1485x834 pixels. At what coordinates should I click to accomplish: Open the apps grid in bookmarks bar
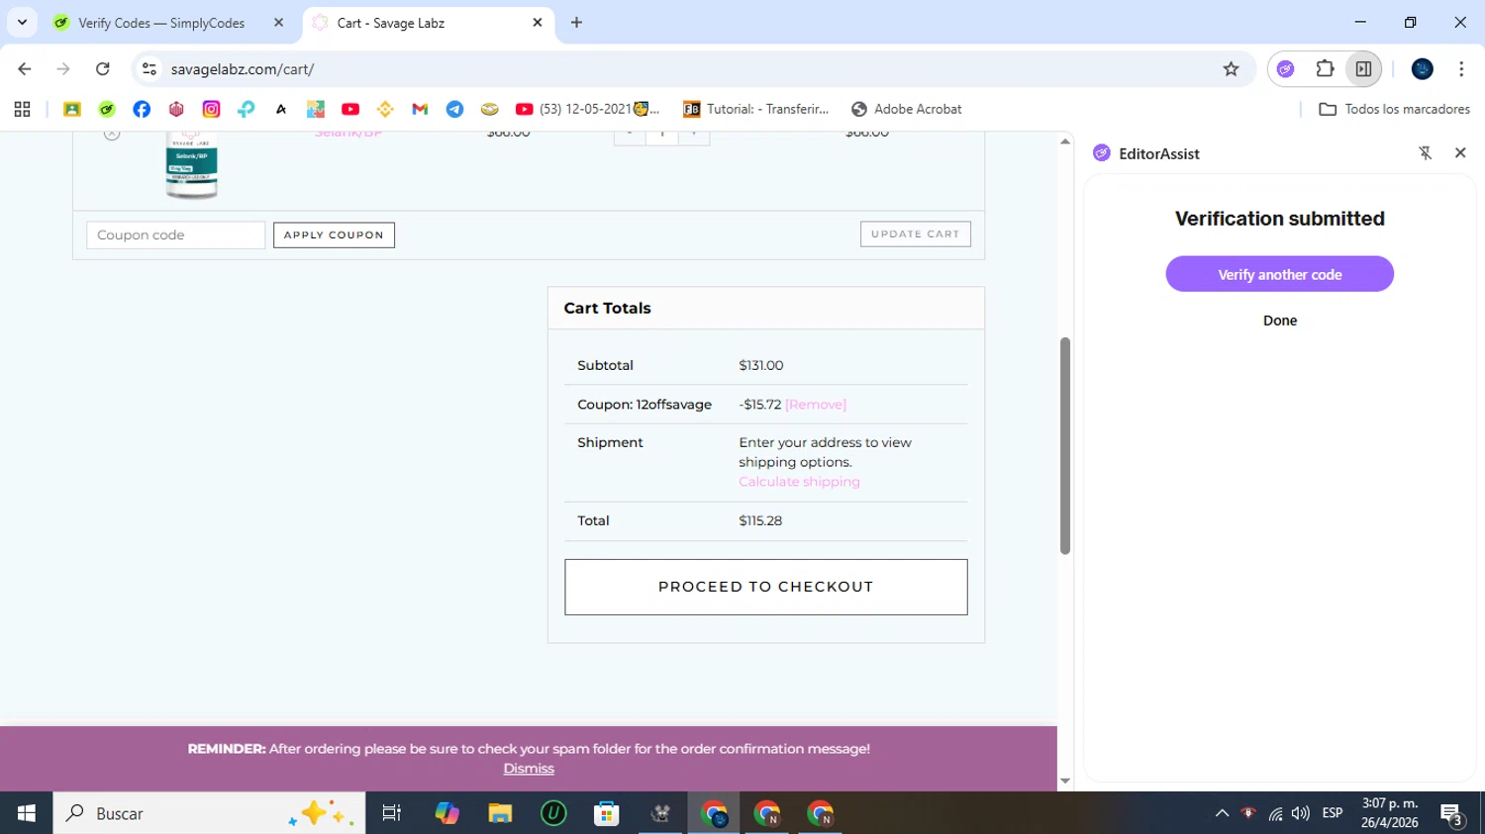[22, 109]
